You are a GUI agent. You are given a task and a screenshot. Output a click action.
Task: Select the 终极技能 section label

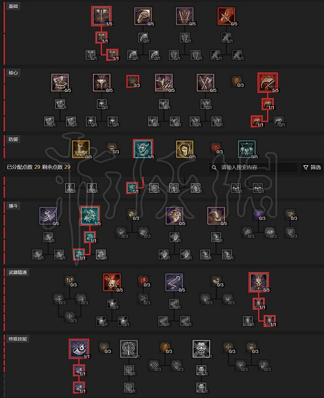(17, 339)
